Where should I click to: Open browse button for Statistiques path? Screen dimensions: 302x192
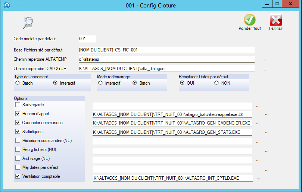267,132
